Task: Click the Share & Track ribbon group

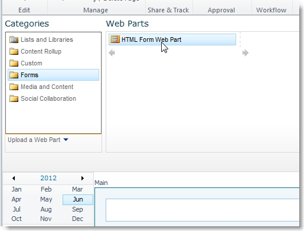Action: (168, 10)
